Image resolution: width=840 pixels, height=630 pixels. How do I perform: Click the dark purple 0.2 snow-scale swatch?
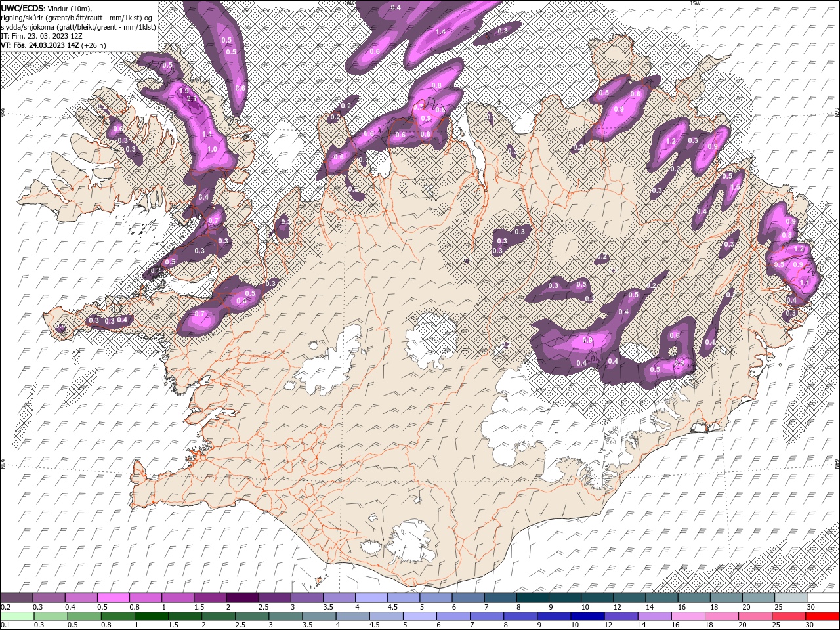click(16, 598)
